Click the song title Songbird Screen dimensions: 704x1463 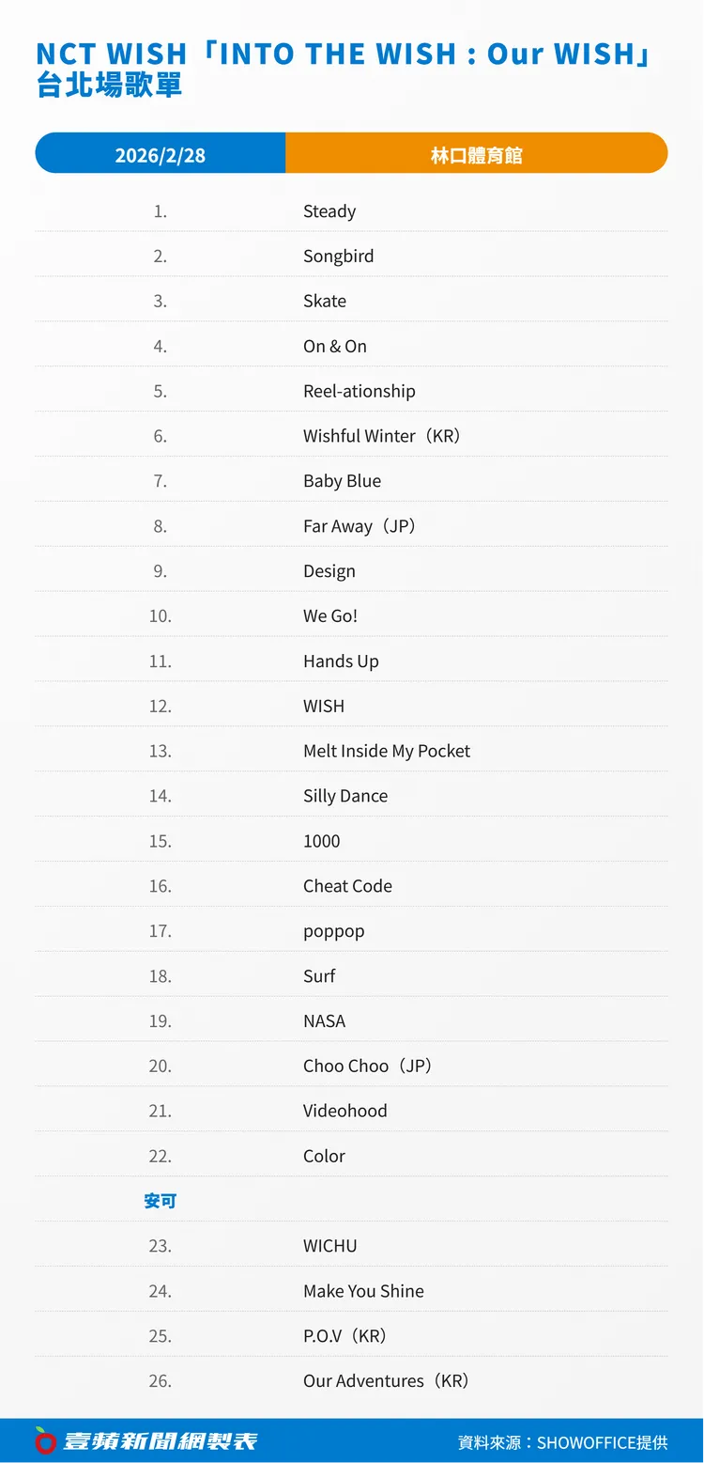(x=338, y=257)
